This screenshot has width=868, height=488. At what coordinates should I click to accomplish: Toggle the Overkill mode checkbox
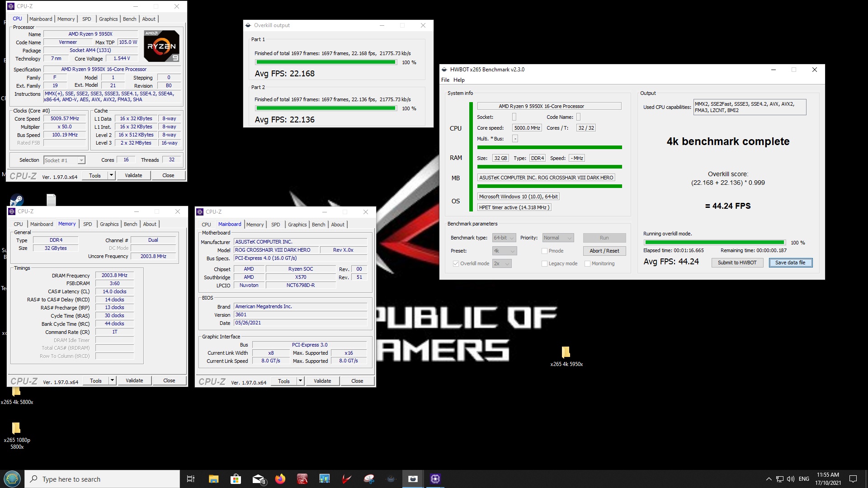pos(456,263)
